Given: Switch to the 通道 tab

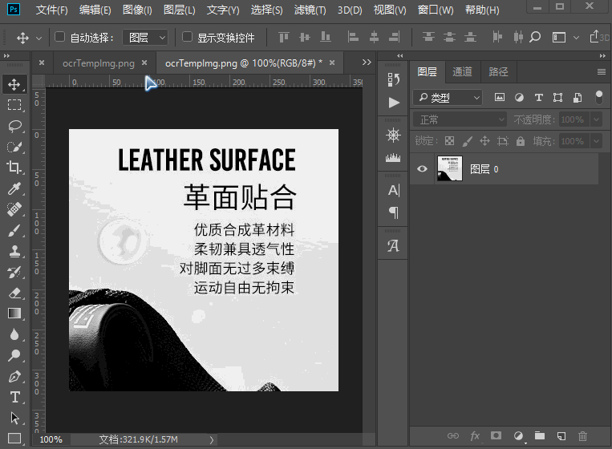Looking at the screenshot, I should coord(463,71).
